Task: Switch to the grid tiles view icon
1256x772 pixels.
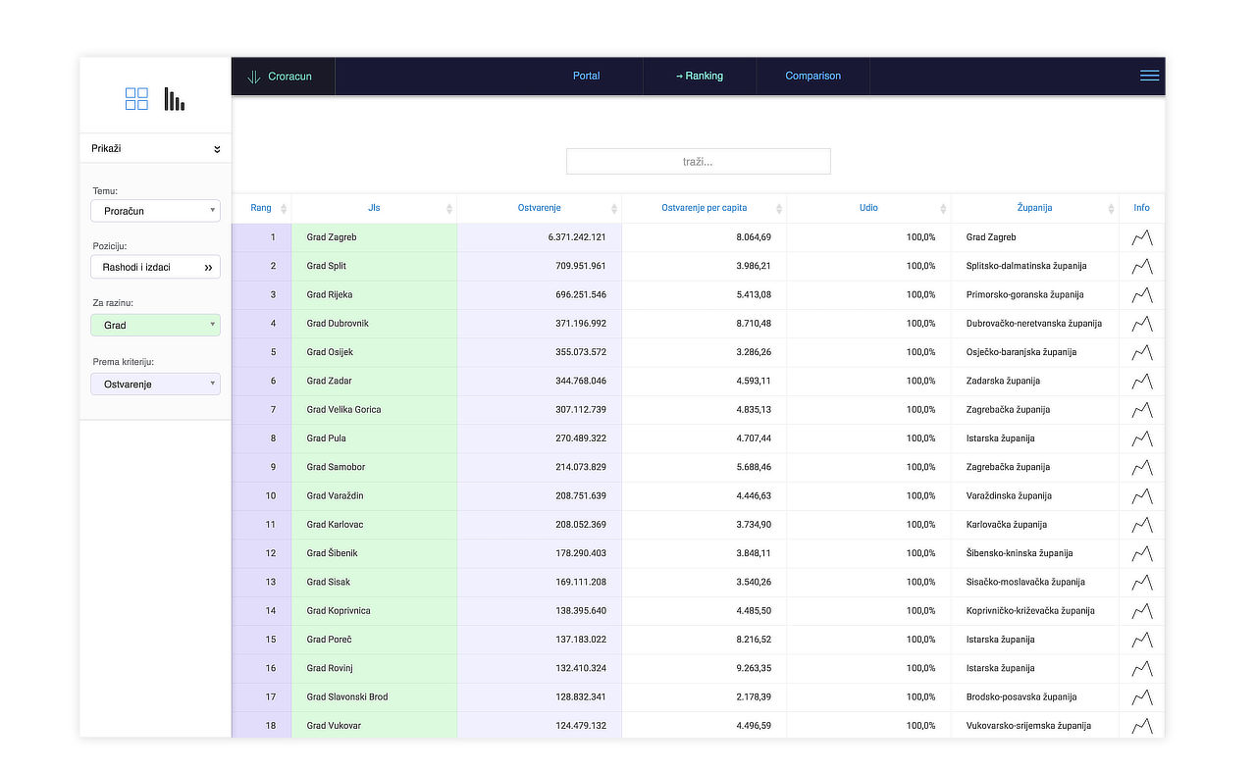Action: coord(136,98)
